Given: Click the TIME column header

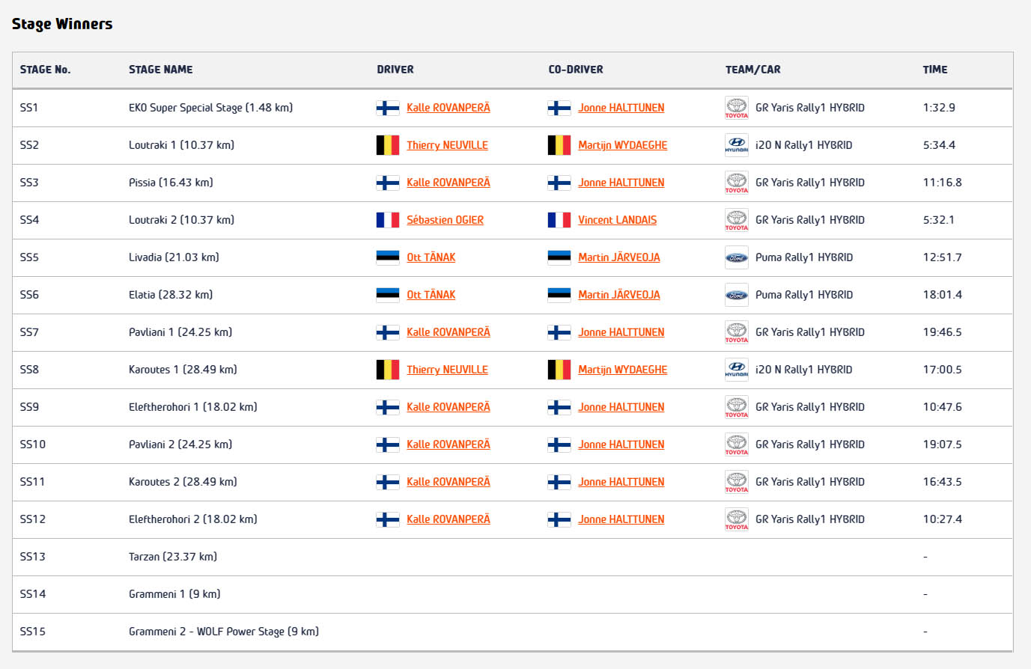Looking at the screenshot, I should click(935, 70).
